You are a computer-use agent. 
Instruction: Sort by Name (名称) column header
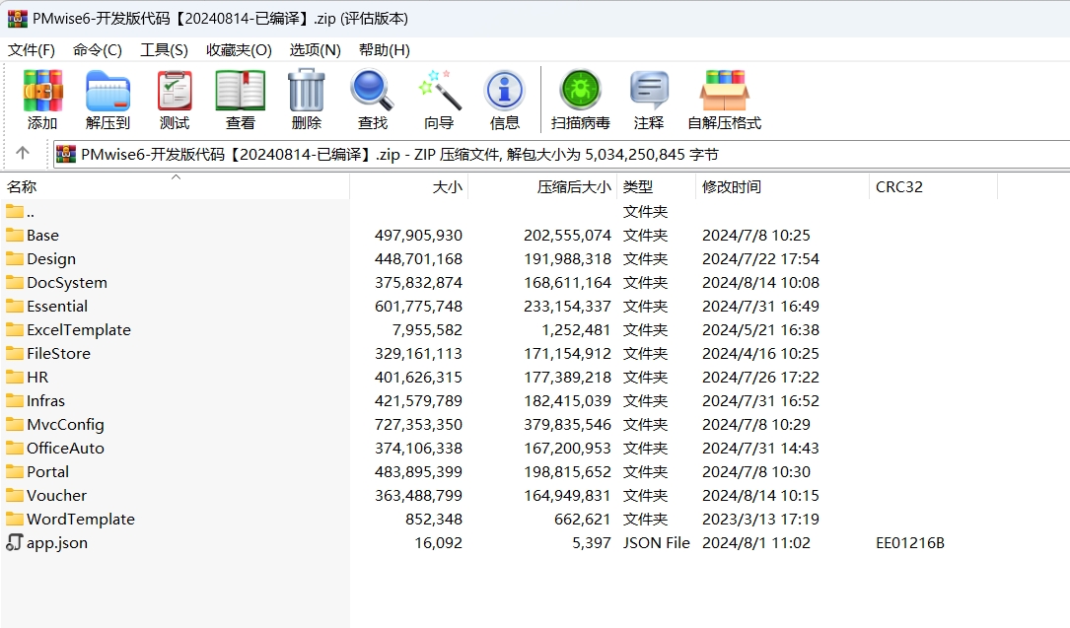click(176, 187)
